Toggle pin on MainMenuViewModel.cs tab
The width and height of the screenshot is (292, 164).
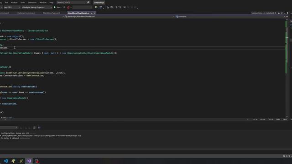(x=92, y=13)
